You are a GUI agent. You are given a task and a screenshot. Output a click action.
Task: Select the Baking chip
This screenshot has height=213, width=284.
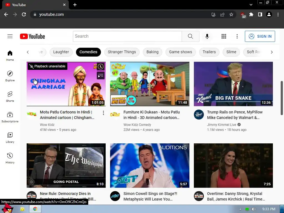point(153,52)
